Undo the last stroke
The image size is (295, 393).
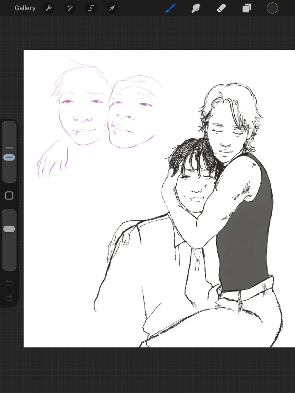point(9,283)
